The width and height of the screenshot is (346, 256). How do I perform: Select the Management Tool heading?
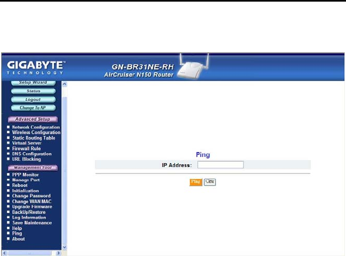pos(33,168)
